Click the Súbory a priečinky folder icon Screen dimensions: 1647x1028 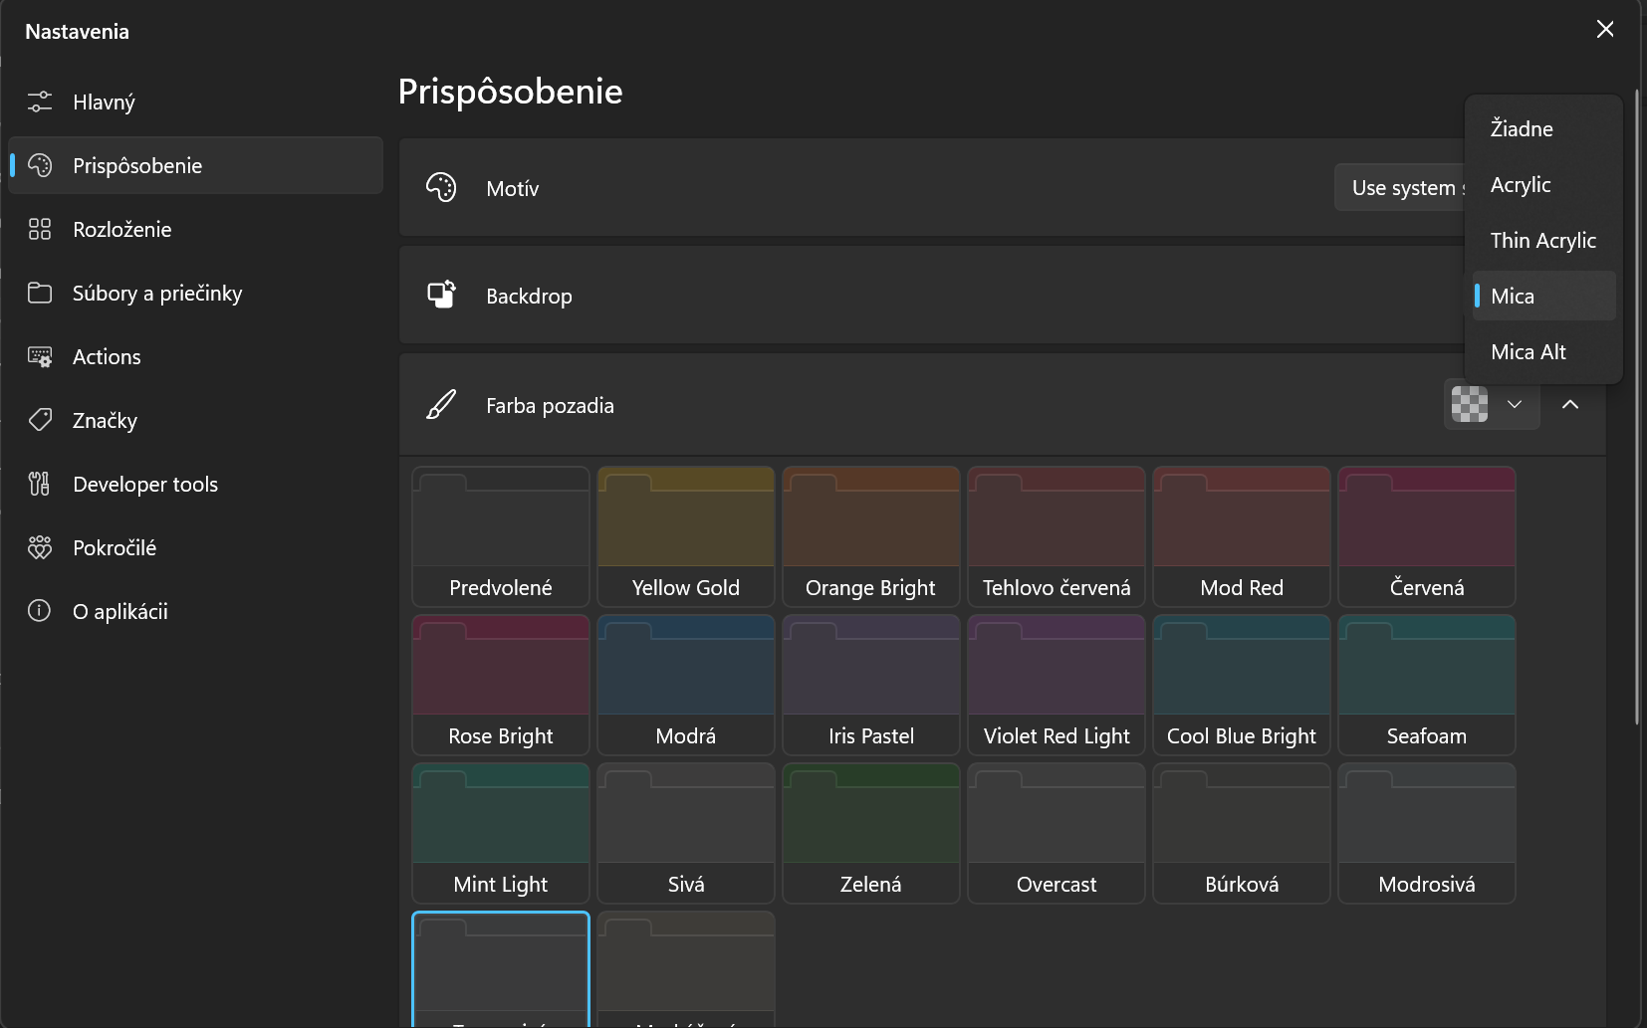click(x=40, y=293)
